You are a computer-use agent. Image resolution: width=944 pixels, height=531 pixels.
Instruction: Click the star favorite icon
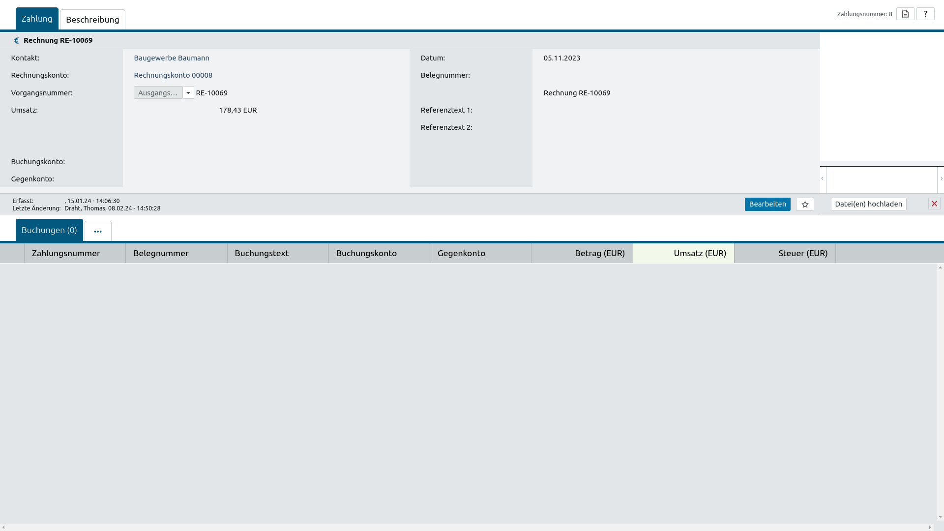click(805, 205)
